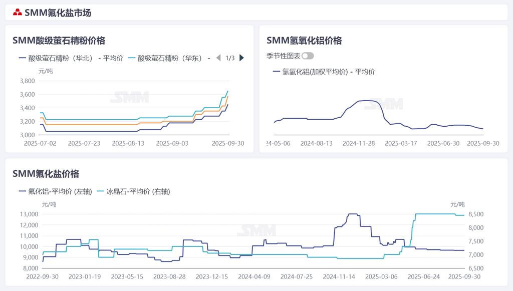Click the red SMM logo icon
513x291 pixels.
[18, 13]
